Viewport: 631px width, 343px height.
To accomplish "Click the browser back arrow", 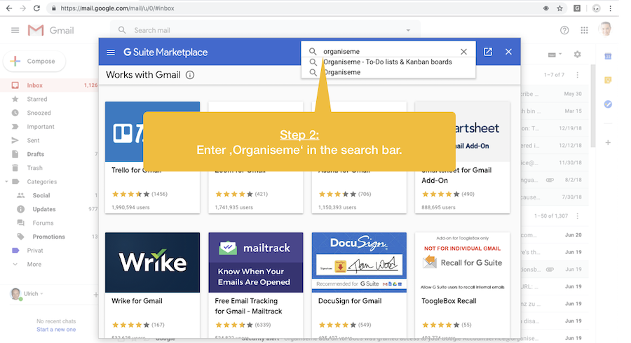I will 9,8.
